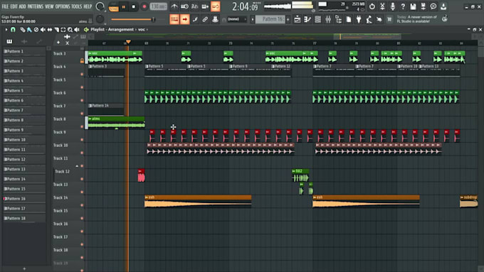Click the tempo field showing 130
Viewport: 484px width, 272px height.
pyautogui.click(x=158, y=6)
